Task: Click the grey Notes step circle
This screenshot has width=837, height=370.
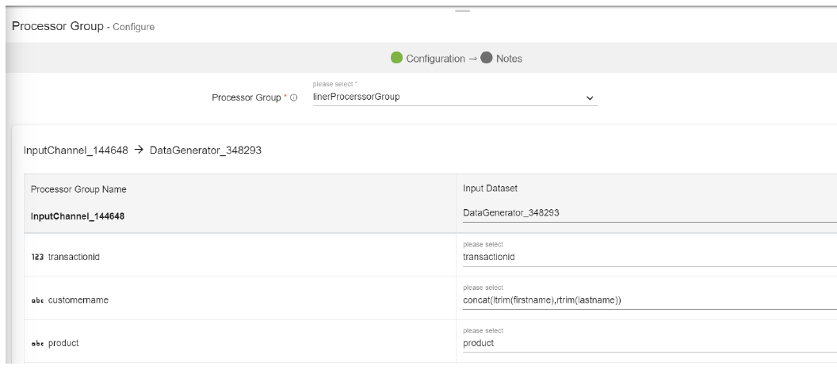Action: coord(486,59)
